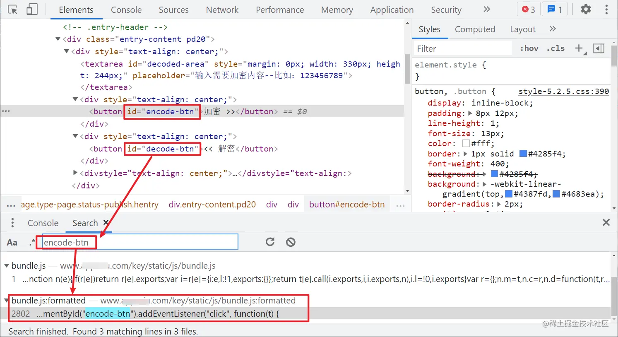
Task: Switch to the Elements tab
Action: (x=76, y=10)
